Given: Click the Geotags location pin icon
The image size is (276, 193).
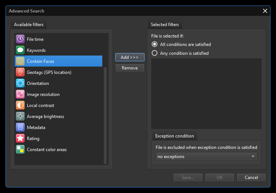Looking at the screenshot, I should (x=20, y=72).
